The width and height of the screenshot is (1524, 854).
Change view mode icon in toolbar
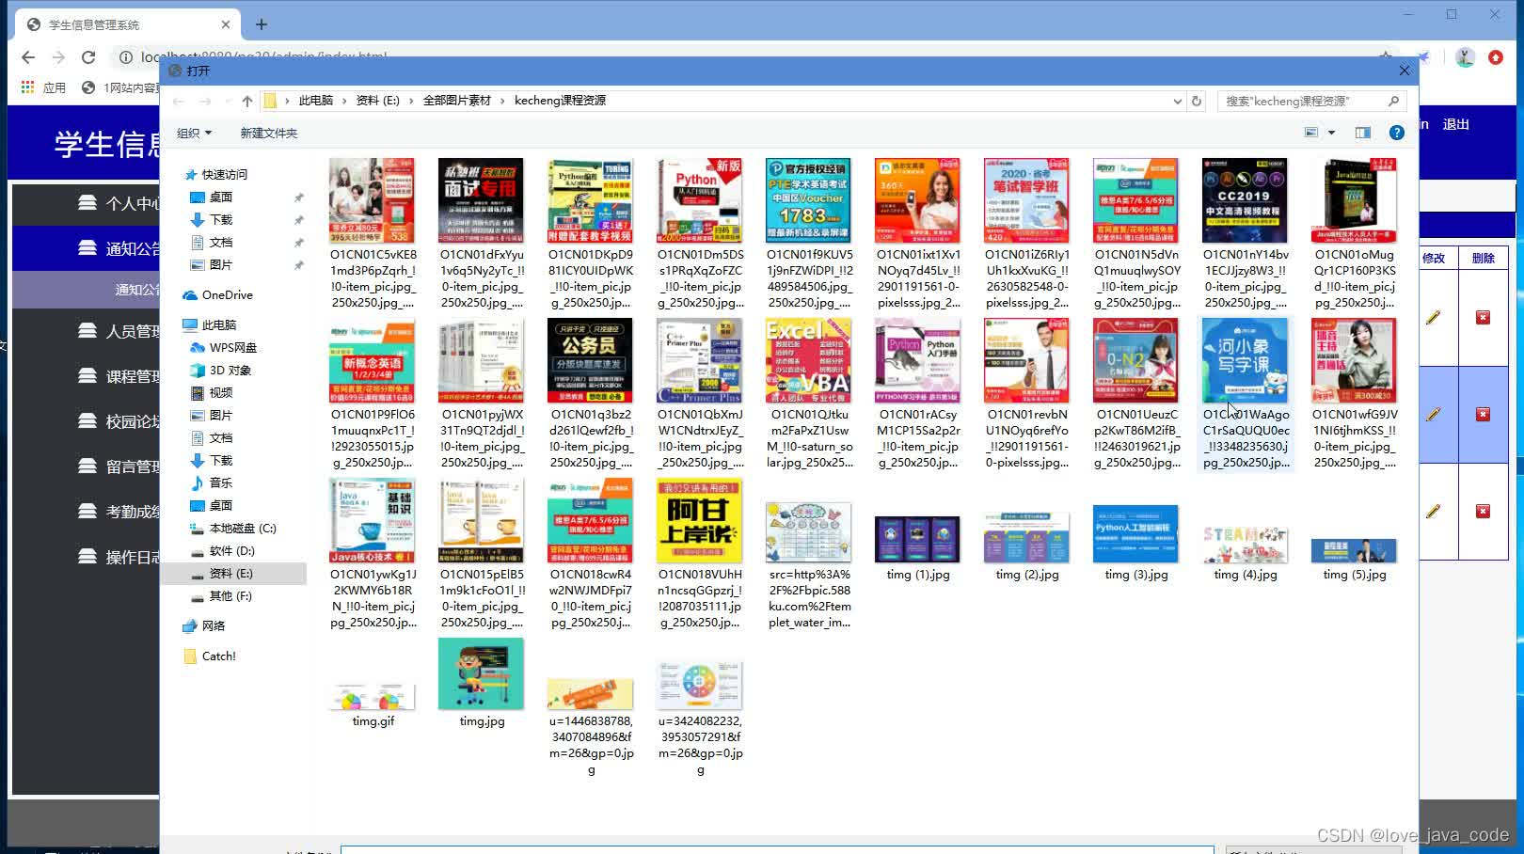tap(1311, 133)
